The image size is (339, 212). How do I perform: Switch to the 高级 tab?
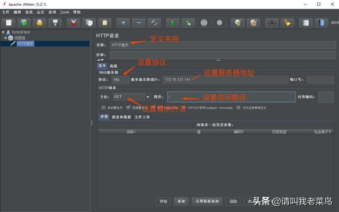coord(113,66)
